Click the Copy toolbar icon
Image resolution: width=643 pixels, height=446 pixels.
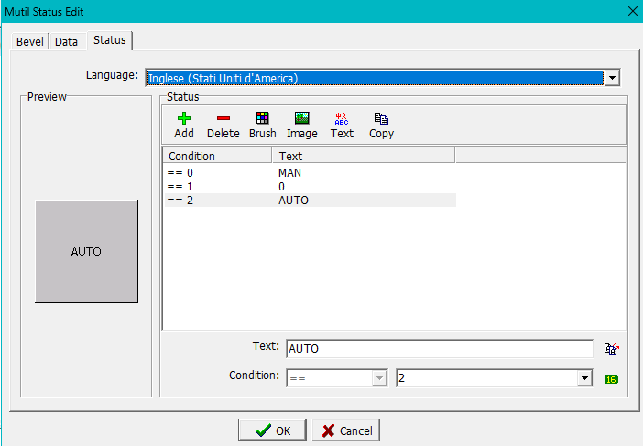pos(381,118)
